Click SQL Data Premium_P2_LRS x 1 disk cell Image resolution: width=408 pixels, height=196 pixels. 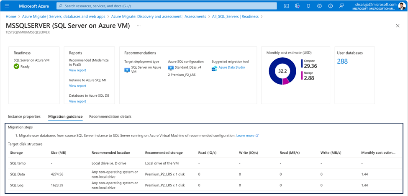[x=165, y=174]
